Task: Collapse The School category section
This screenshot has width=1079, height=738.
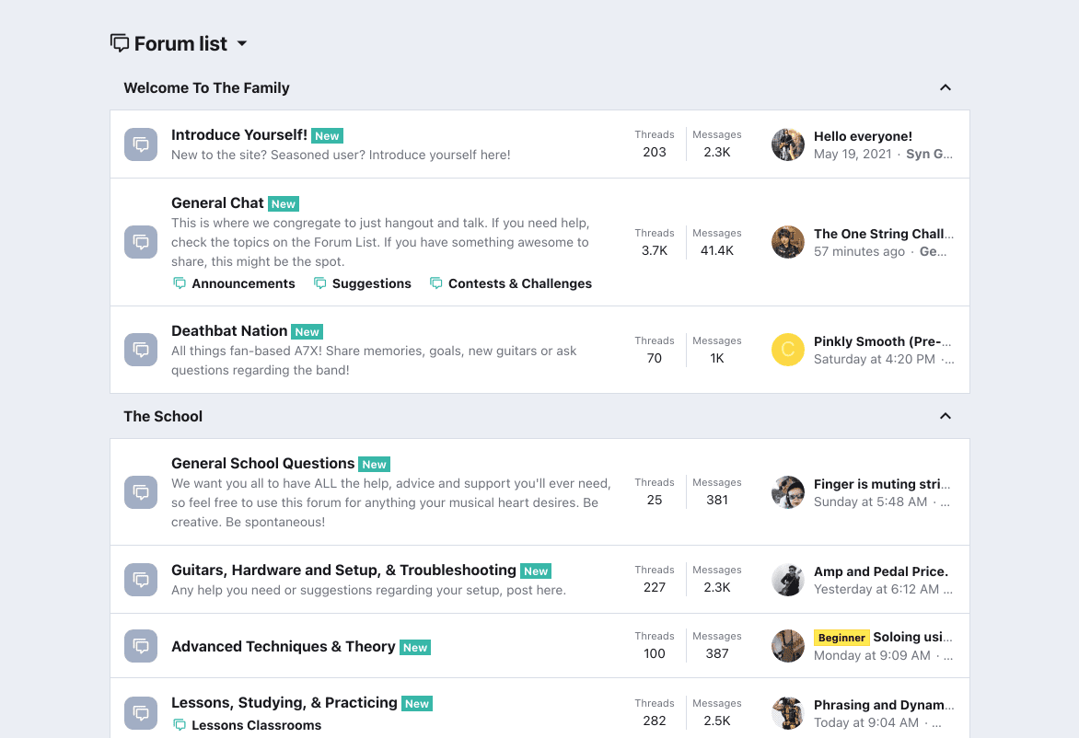Action: click(945, 417)
